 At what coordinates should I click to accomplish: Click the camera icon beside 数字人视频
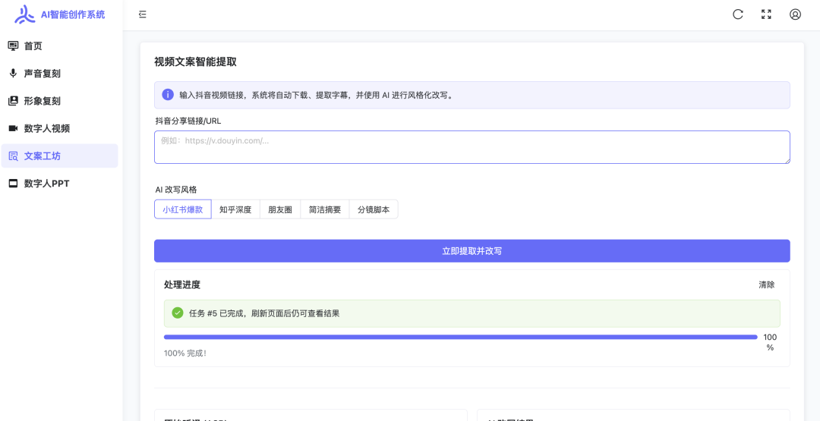(x=13, y=128)
